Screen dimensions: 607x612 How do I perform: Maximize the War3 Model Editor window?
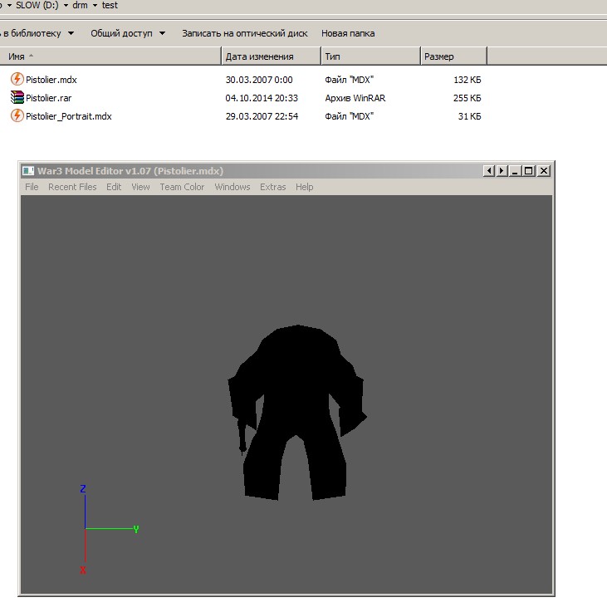(x=529, y=171)
